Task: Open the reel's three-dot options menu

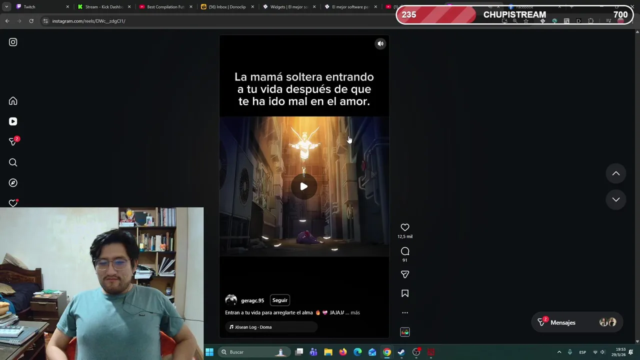Action: (405, 313)
